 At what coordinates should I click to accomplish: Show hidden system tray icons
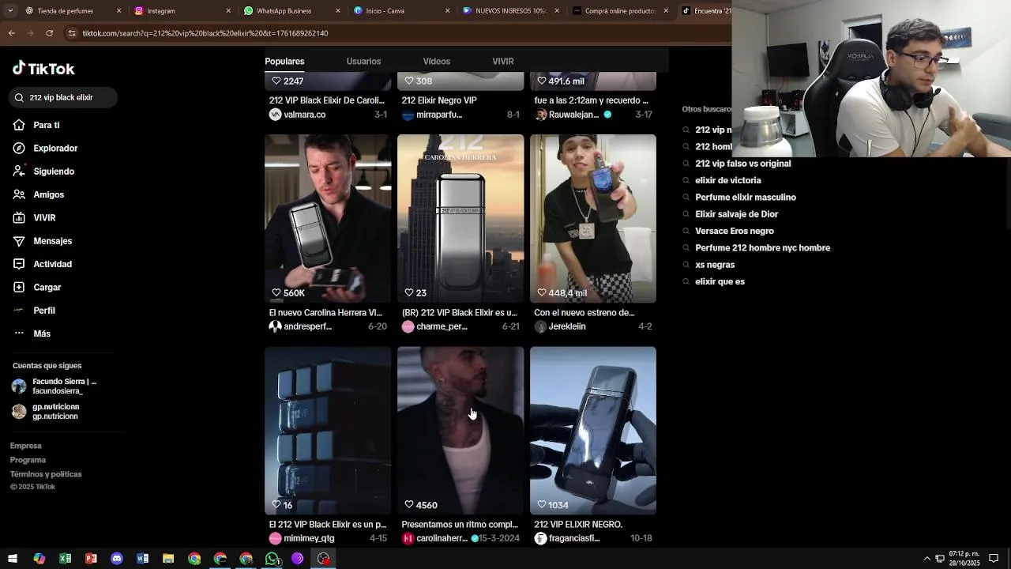pyautogui.click(x=926, y=559)
